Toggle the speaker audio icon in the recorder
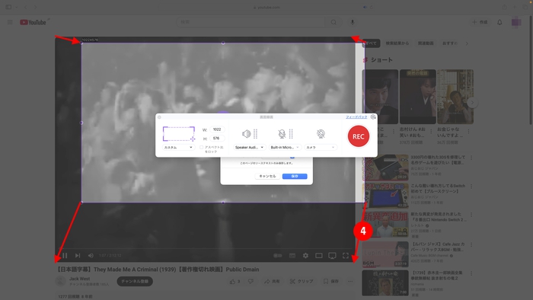The height and width of the screenshot is (300, 533). [x=246, y=134]
